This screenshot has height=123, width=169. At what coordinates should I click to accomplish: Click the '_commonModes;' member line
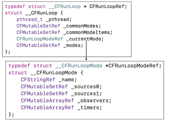click(x=59, y=26)
